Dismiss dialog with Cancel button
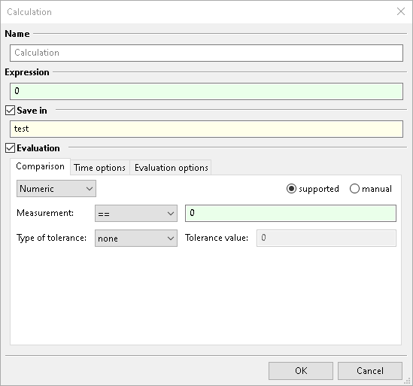 370,371
